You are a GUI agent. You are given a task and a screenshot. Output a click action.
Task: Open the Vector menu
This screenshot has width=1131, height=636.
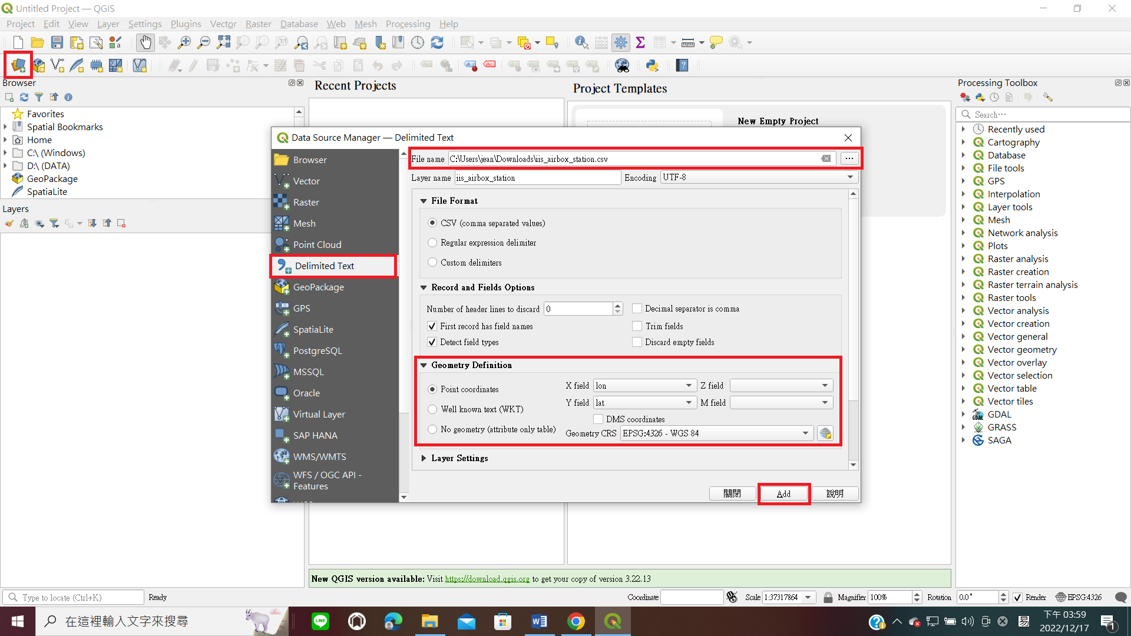point(223,24)
